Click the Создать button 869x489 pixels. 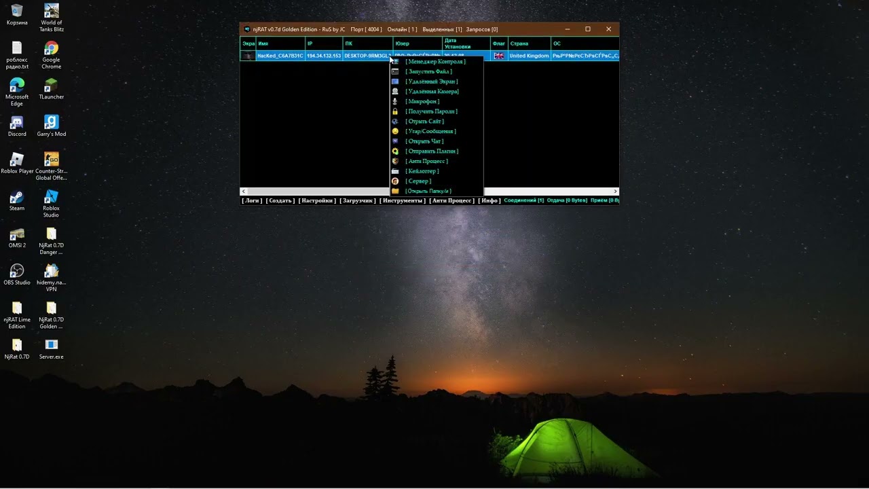280,200
